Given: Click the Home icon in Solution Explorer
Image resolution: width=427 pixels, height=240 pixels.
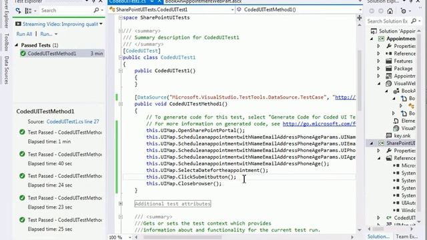Looking at the screenshot, I should click(390, 11).
